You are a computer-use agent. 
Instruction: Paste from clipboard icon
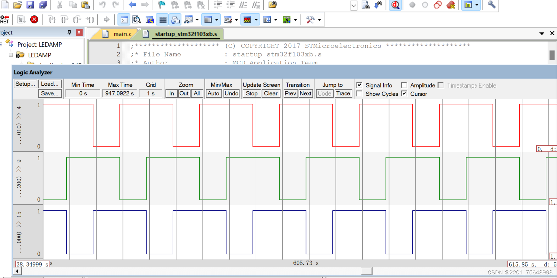(x=86, y=5)
